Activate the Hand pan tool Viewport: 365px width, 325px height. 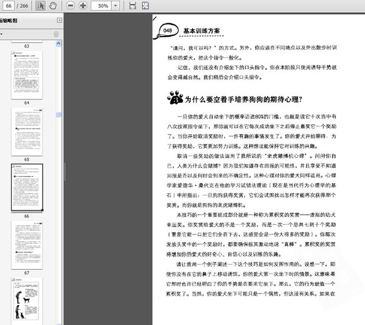pyautogui.click(x=53, y=5)
